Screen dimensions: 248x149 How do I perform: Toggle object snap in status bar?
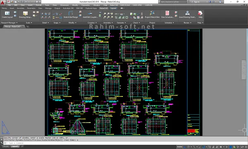pos(204,147)
